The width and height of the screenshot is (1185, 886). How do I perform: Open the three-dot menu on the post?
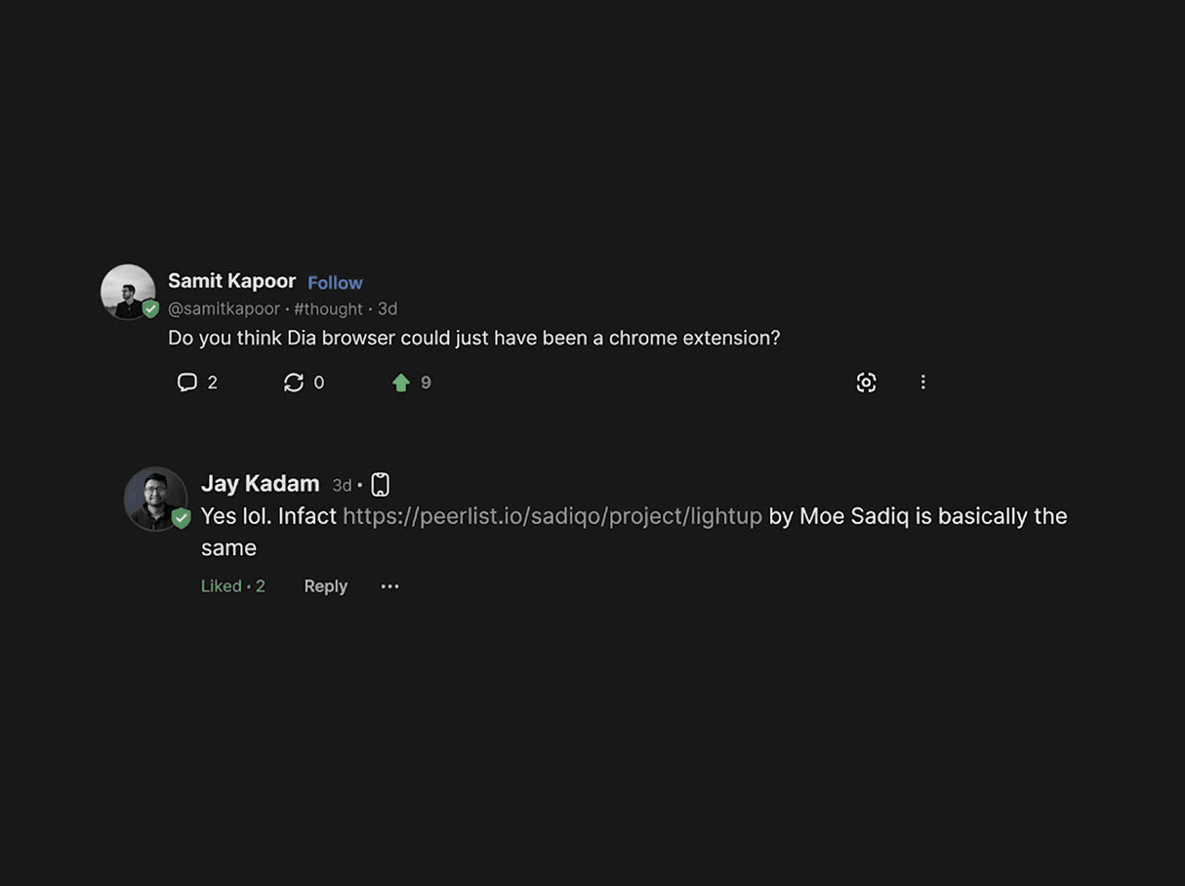(x=923, y=382)
